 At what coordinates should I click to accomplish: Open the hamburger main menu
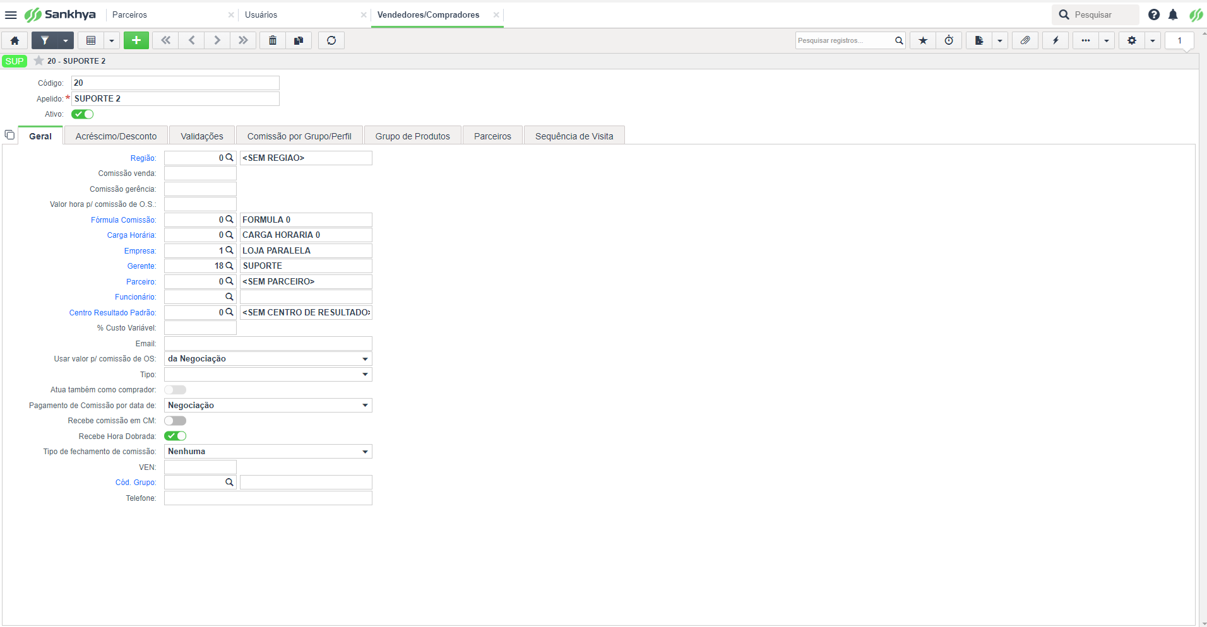(11, 15)
